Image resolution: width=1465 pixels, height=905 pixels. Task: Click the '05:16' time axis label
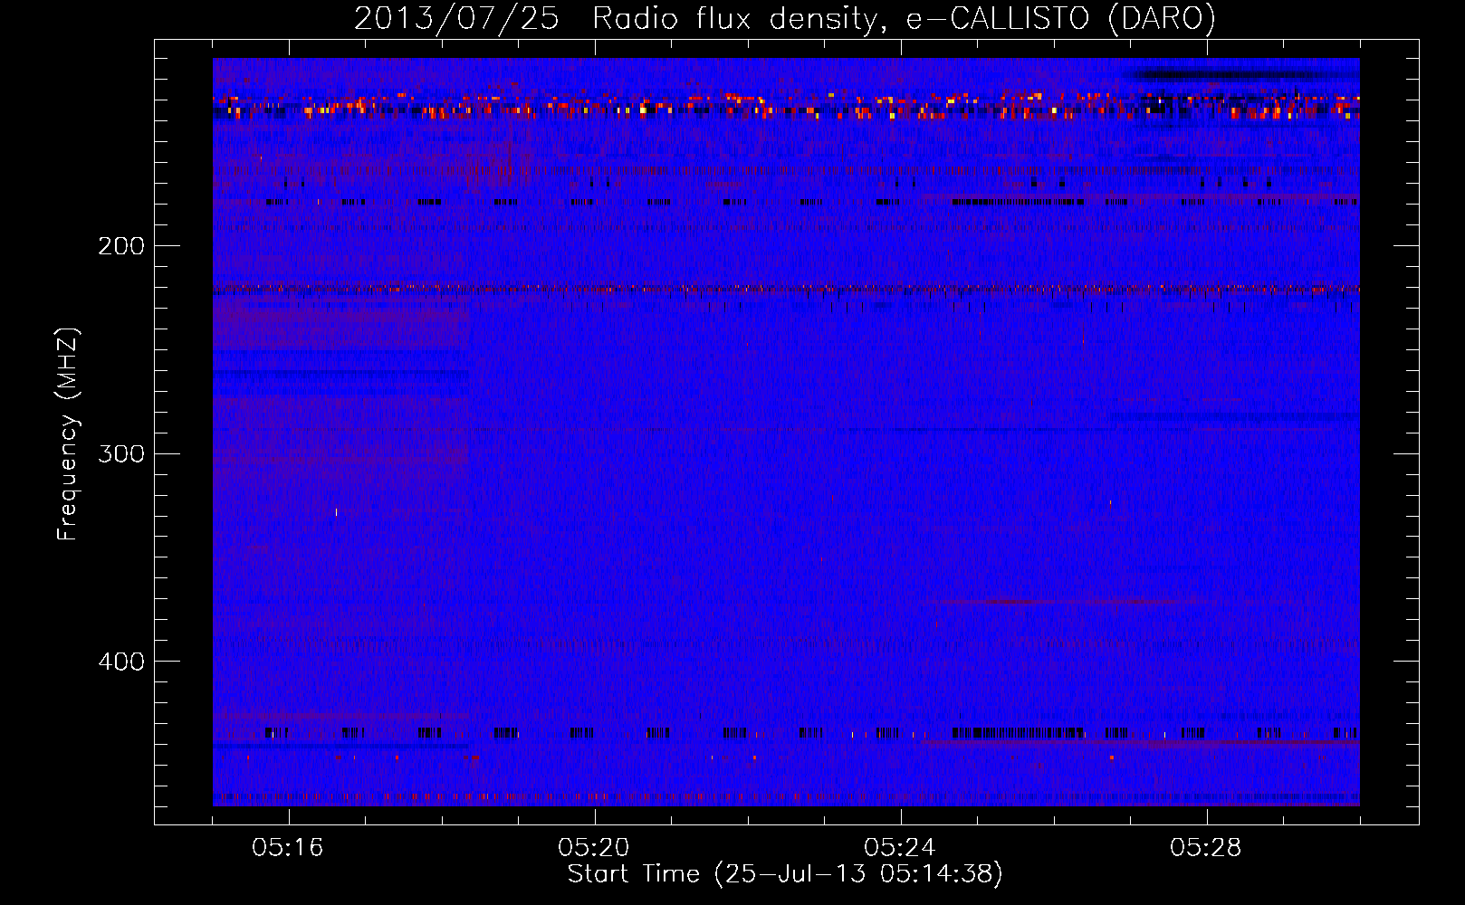coord(288,847)
